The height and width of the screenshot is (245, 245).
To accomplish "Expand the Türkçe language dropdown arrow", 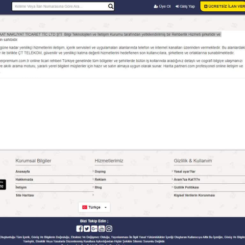I will pos(106,207).
